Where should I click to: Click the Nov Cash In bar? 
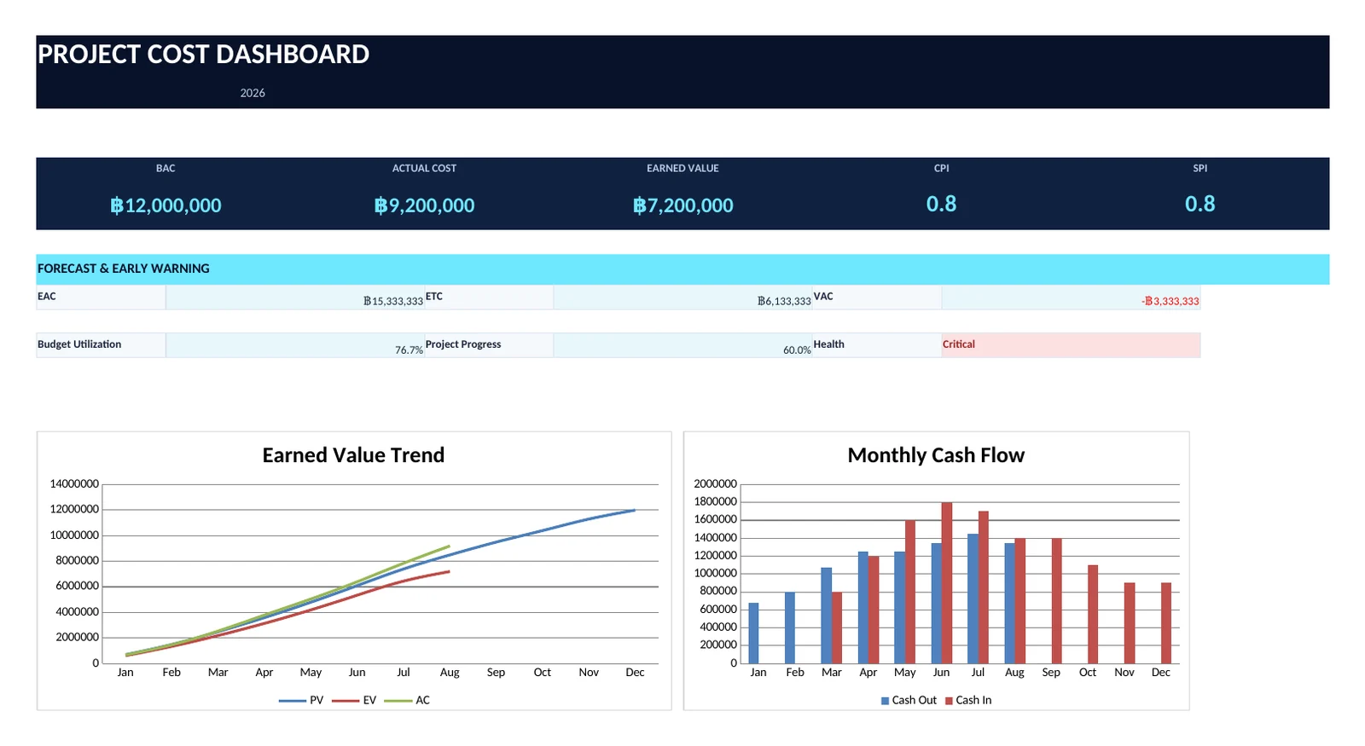(1130, 623)
